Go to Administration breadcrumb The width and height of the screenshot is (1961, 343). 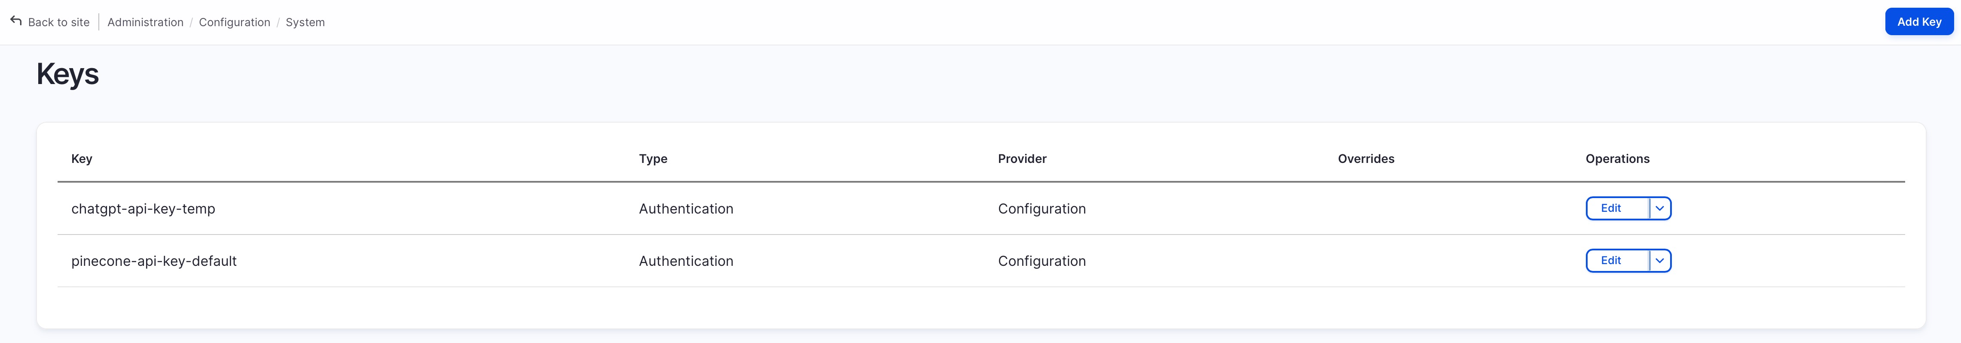pyautogui.click(x=145, y=22)
